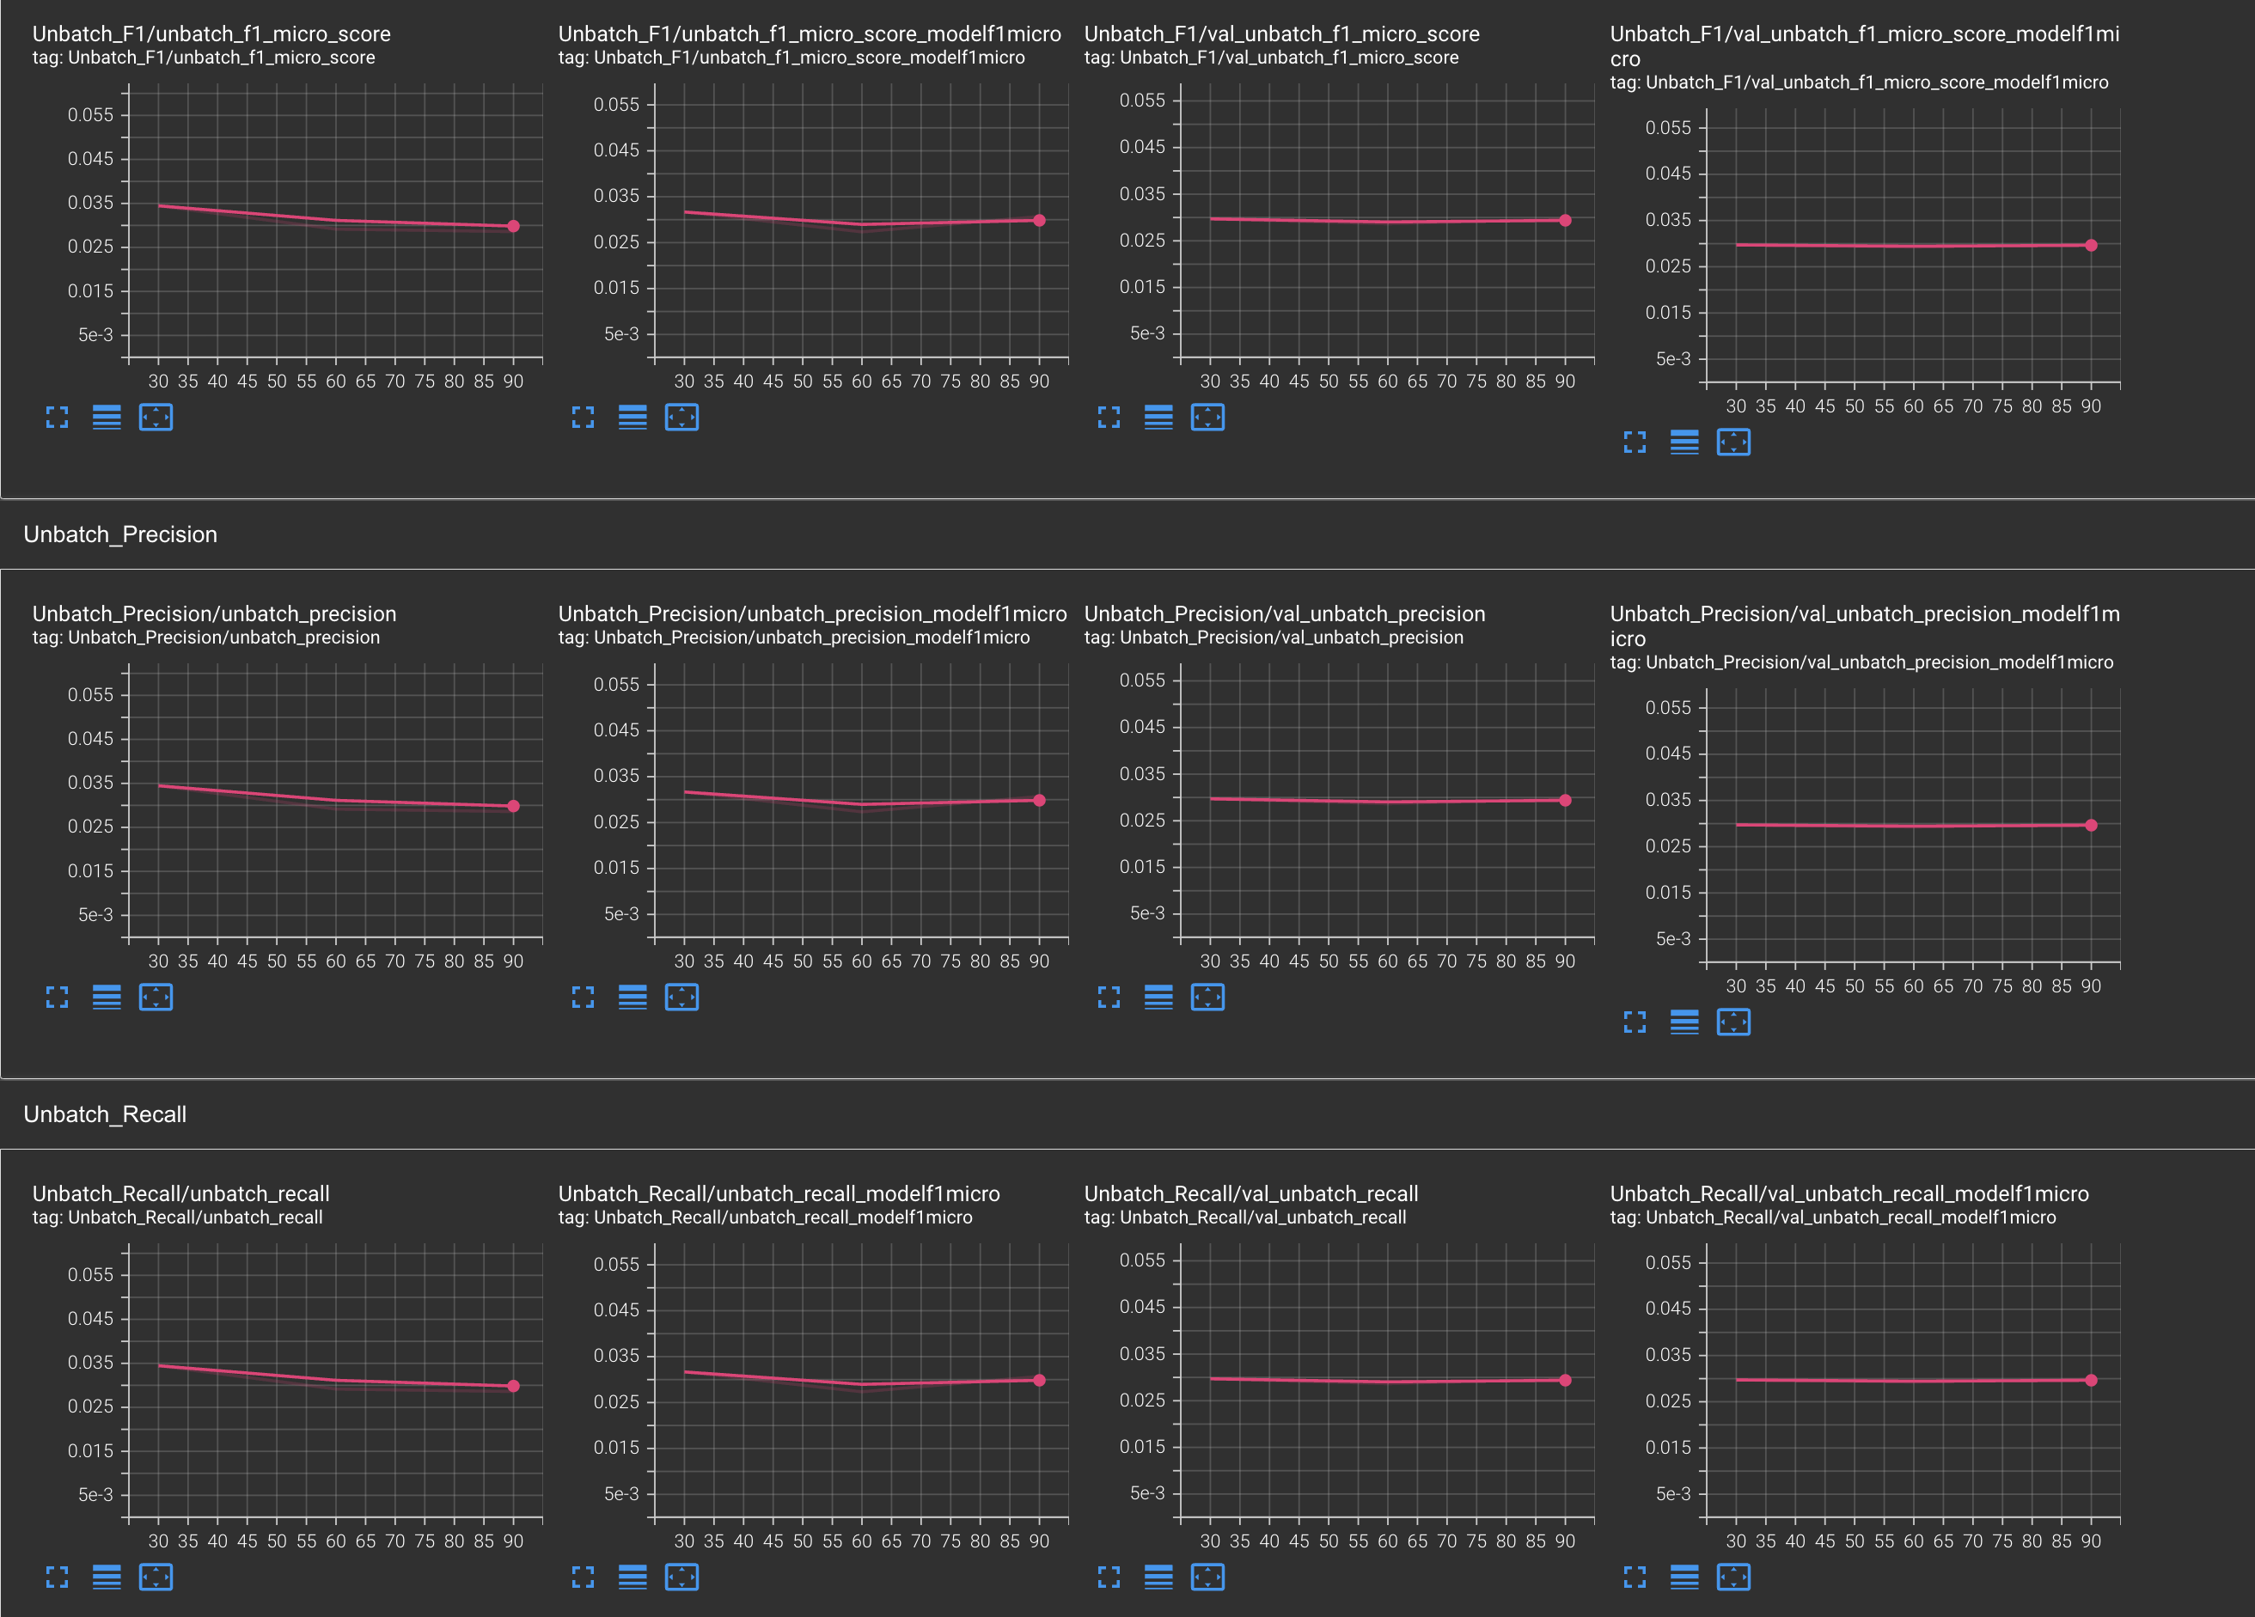Image resolution: width=2255 pixels, height=1617 pixels.
Task: Fit domain to data on unbatch_recall chart
Action: tap(156, 1577)
